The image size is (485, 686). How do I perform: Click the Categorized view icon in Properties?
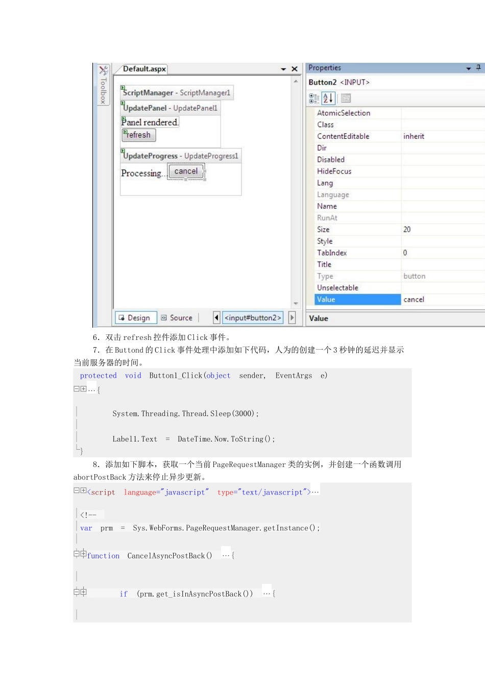[314, 98]
